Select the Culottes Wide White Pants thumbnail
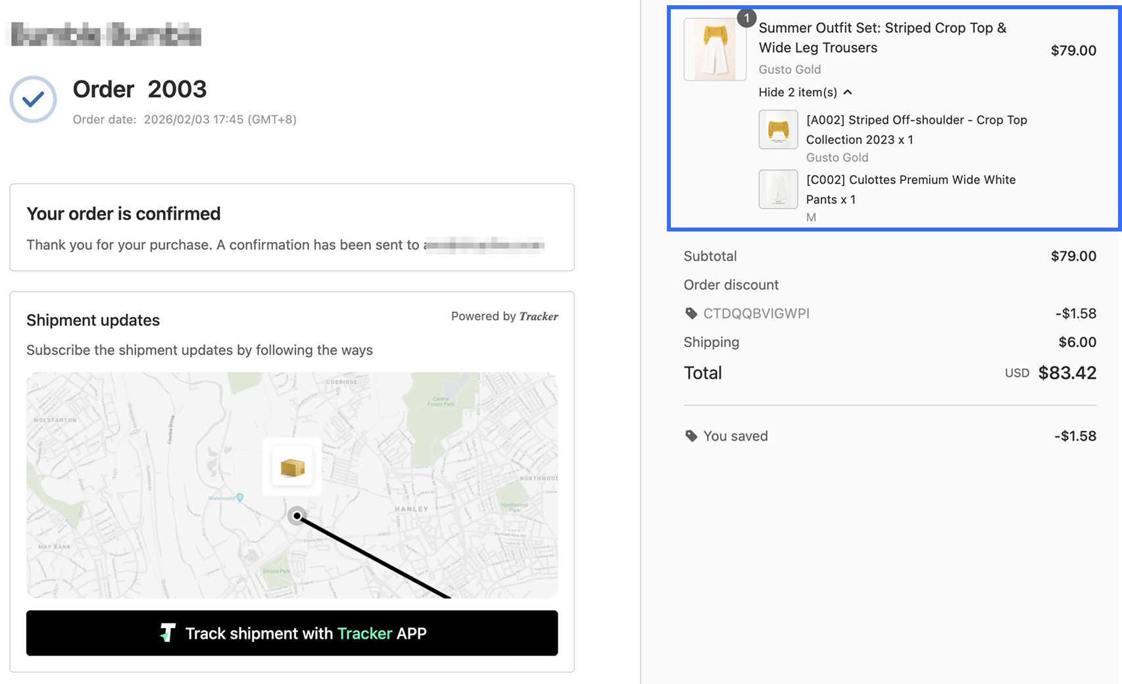Viewport: 1122px width, 684px height. pos(778,189)
